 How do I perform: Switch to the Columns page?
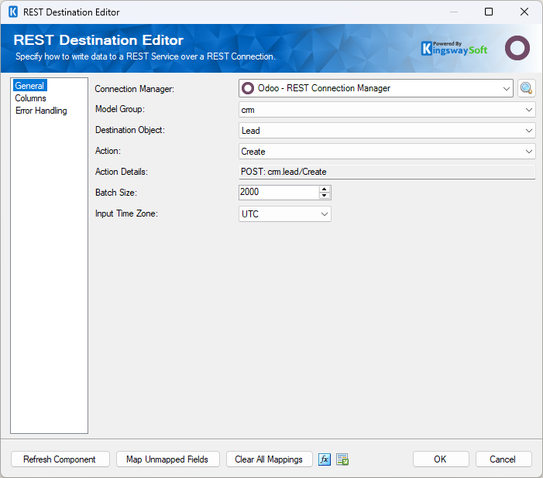[x=30, y=98]
